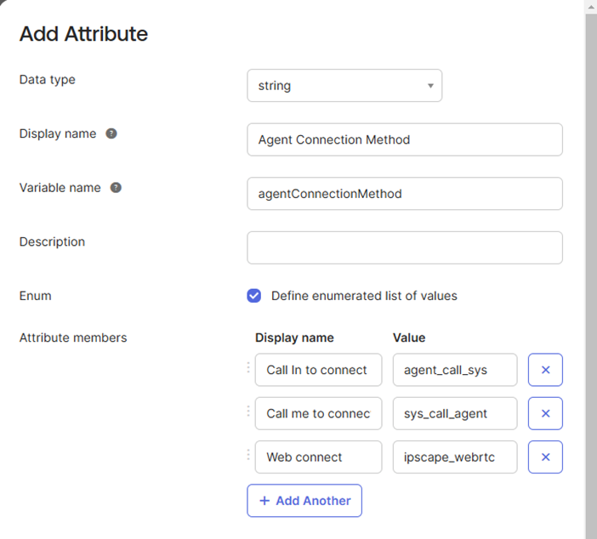
Task: Edit the agent_call_sys value field
Action: [x=454, y=370]
